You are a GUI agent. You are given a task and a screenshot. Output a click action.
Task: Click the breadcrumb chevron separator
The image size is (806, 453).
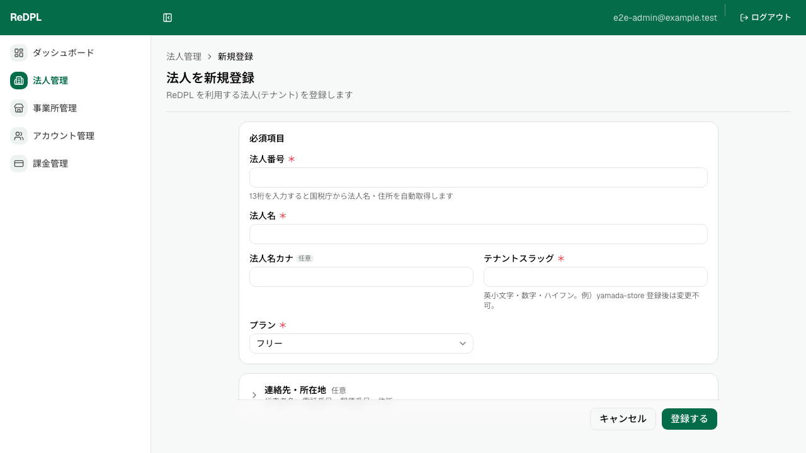pos(210,57)
